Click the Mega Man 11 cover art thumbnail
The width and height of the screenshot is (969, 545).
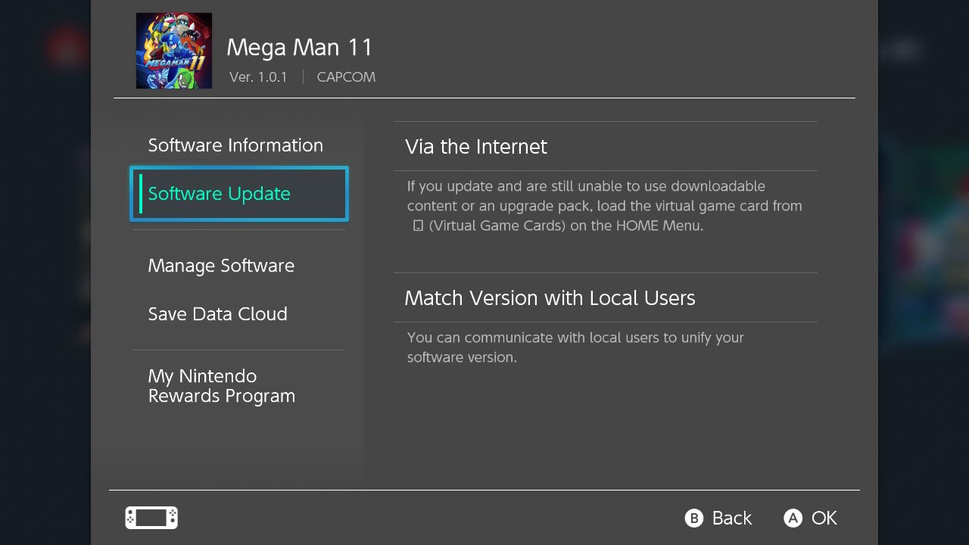click(174, 51)
